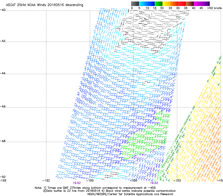Click the cyan 5-10 knots color segment
Screen dimensions: 223x196
(x=143, y=4)
